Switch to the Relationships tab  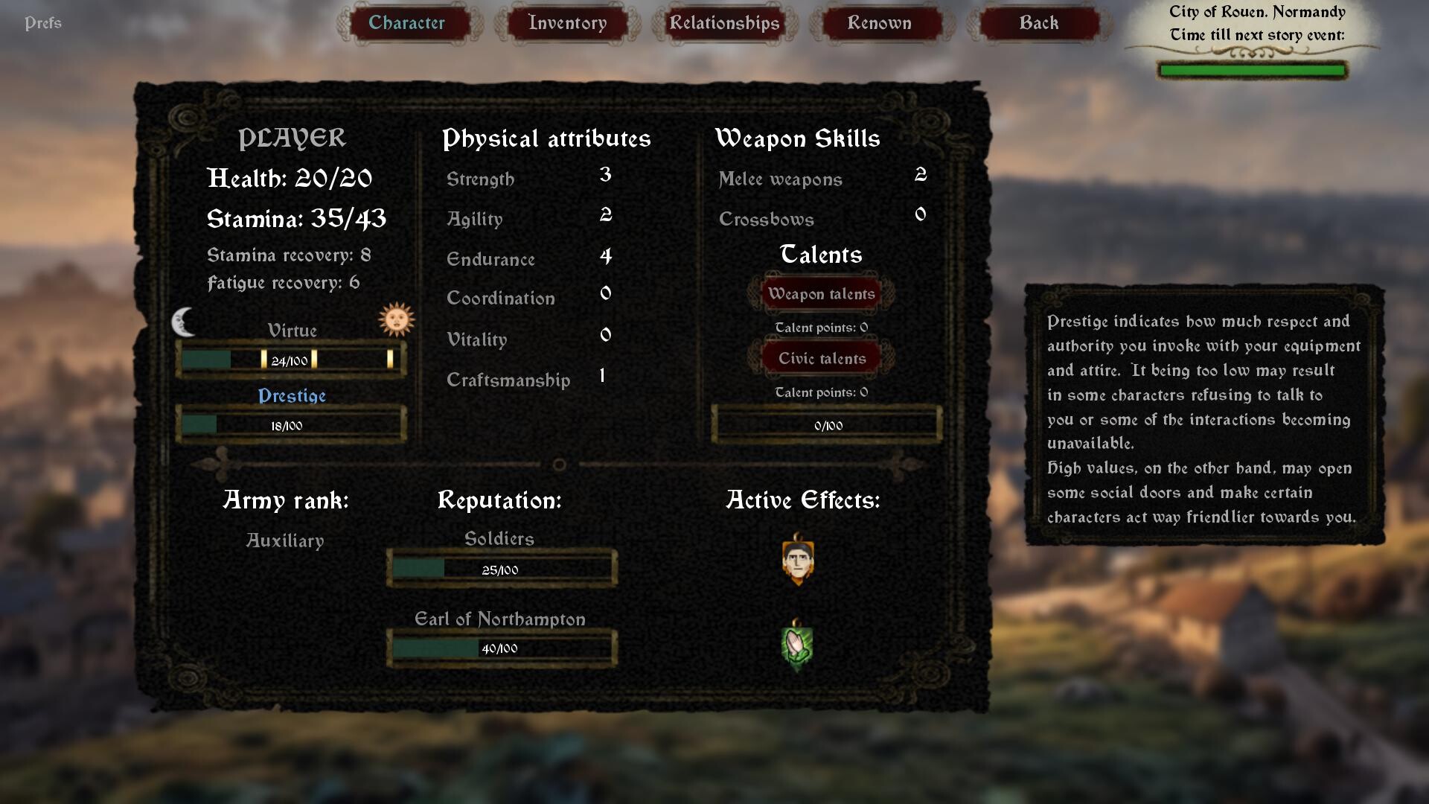(x=724, y=23)
